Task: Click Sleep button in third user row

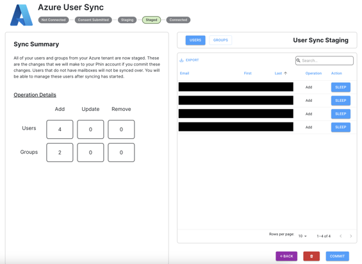Action: pyautogui.click(x=340, y=114)
